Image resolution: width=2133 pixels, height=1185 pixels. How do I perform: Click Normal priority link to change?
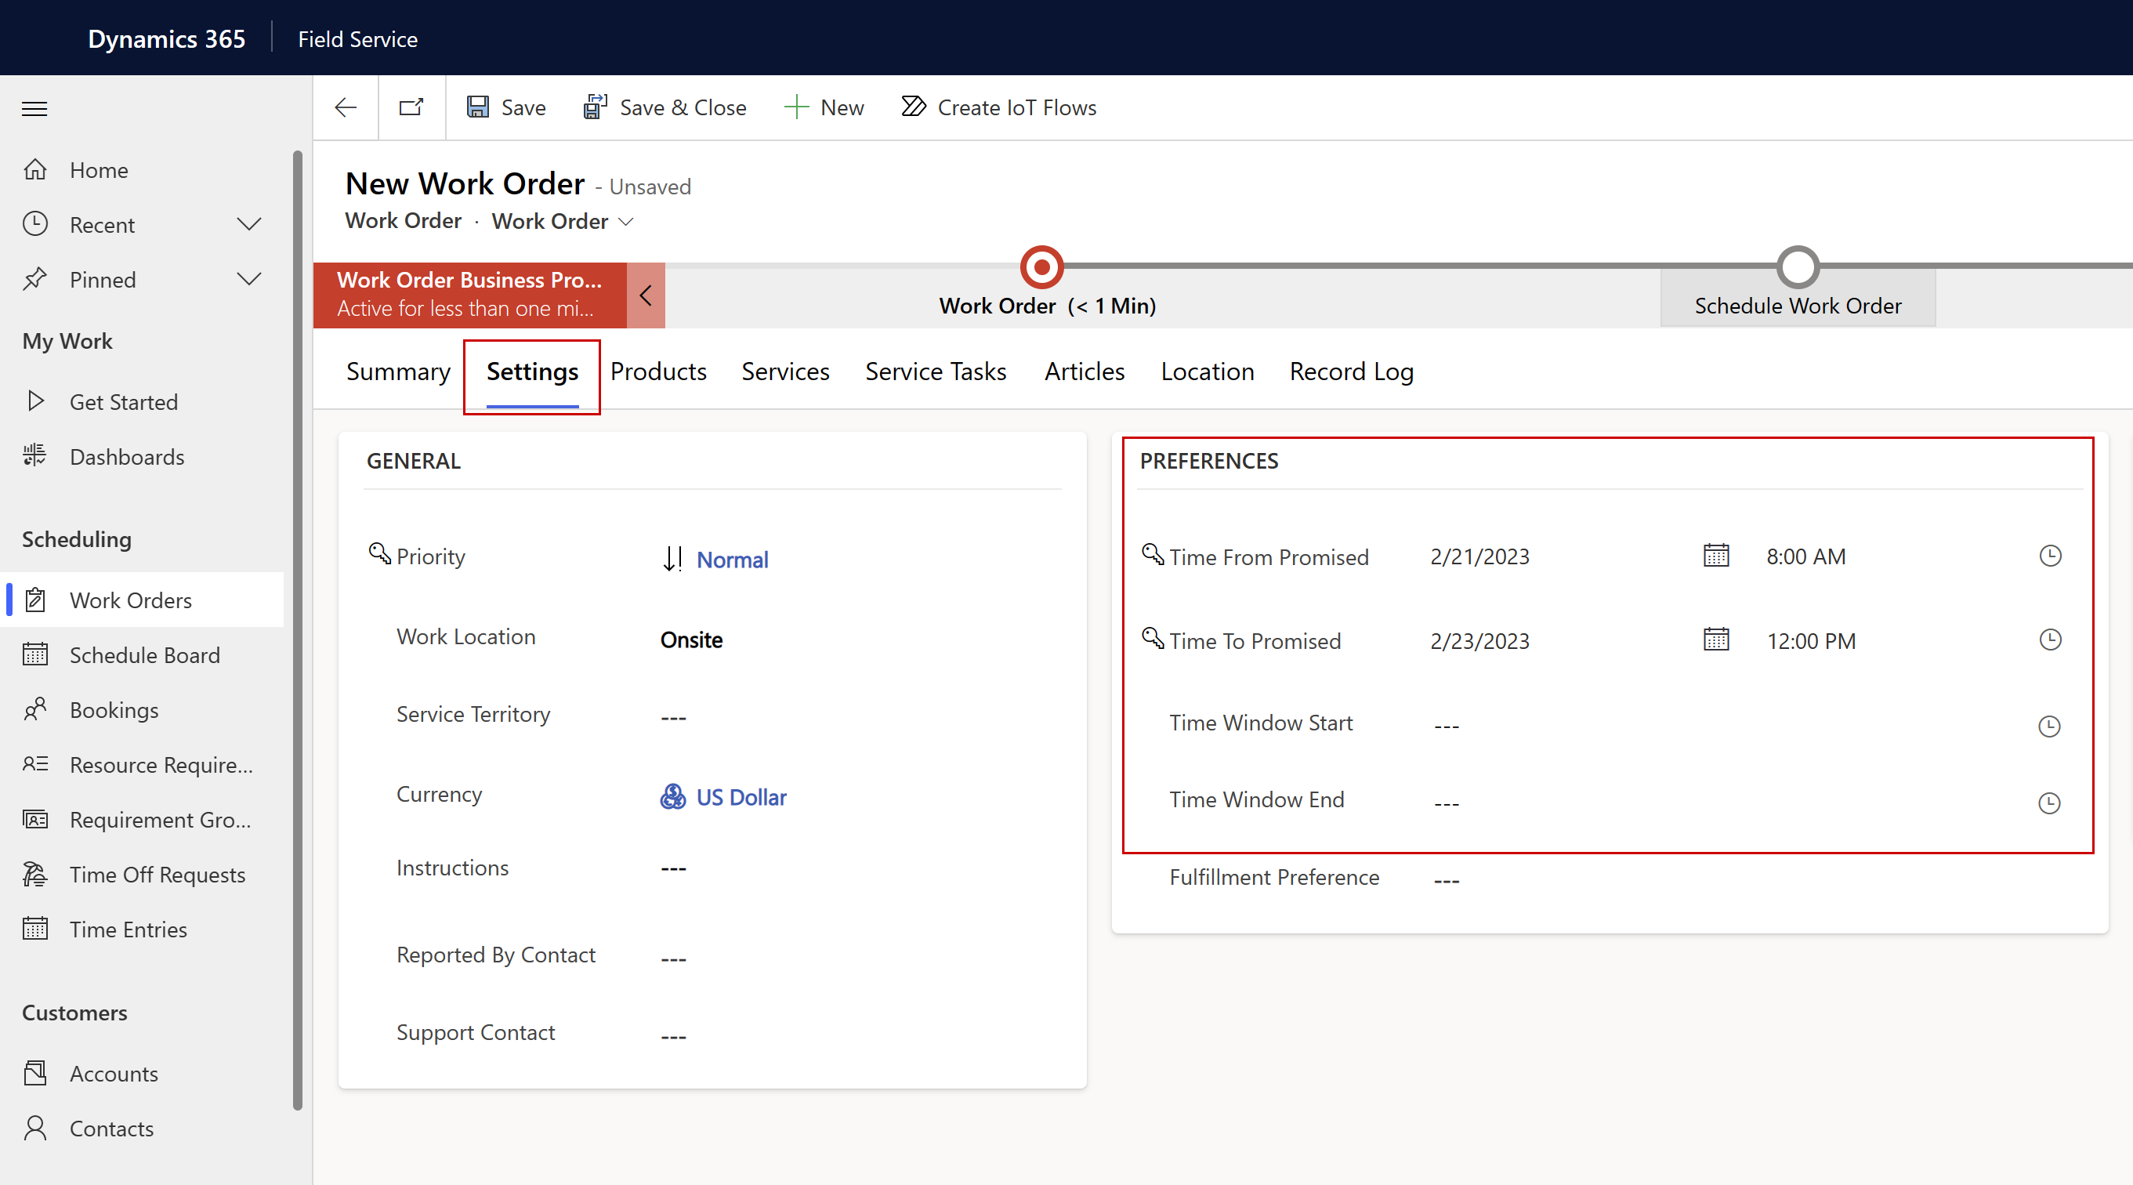point(733,557)
